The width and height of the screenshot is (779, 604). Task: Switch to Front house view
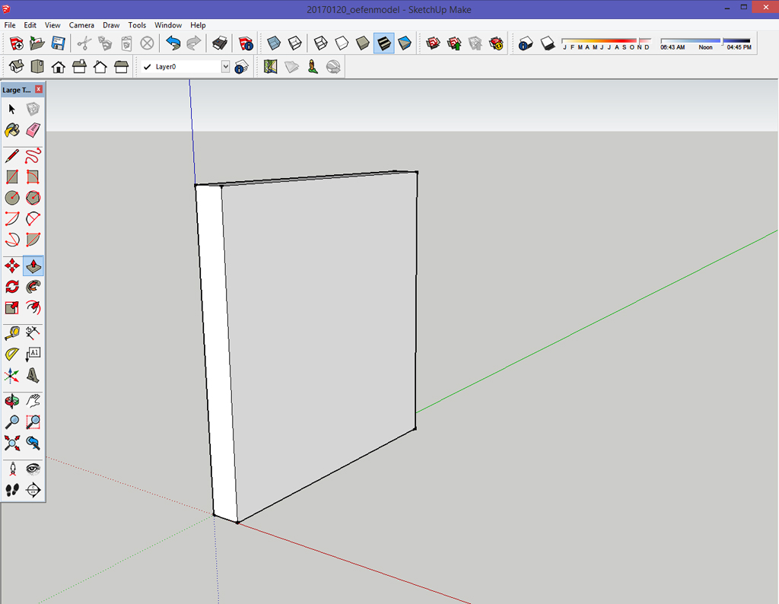(x=58, y=66)
